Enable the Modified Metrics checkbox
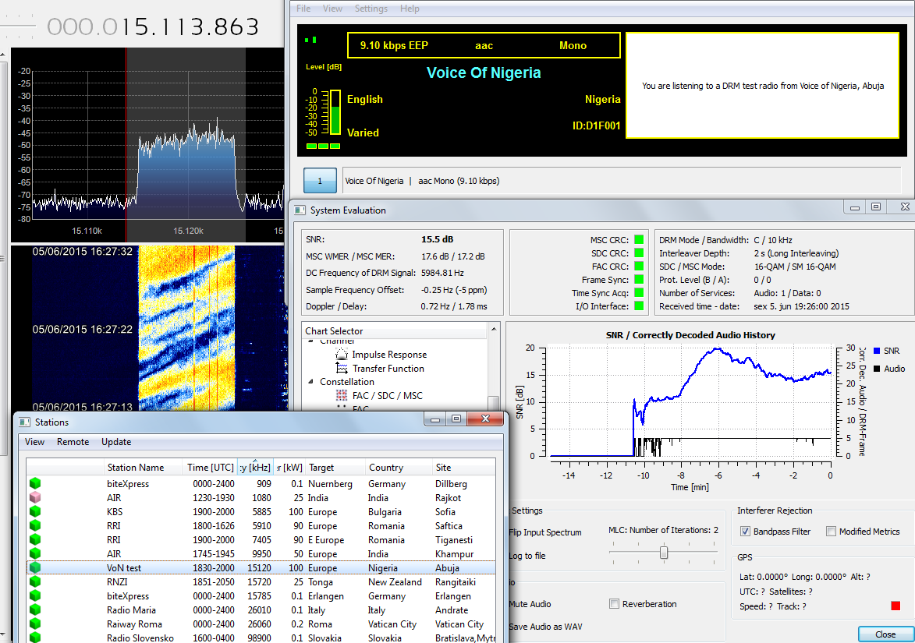Image resolution: width=915 pixels, height=643 pixels. coord(831,531)
